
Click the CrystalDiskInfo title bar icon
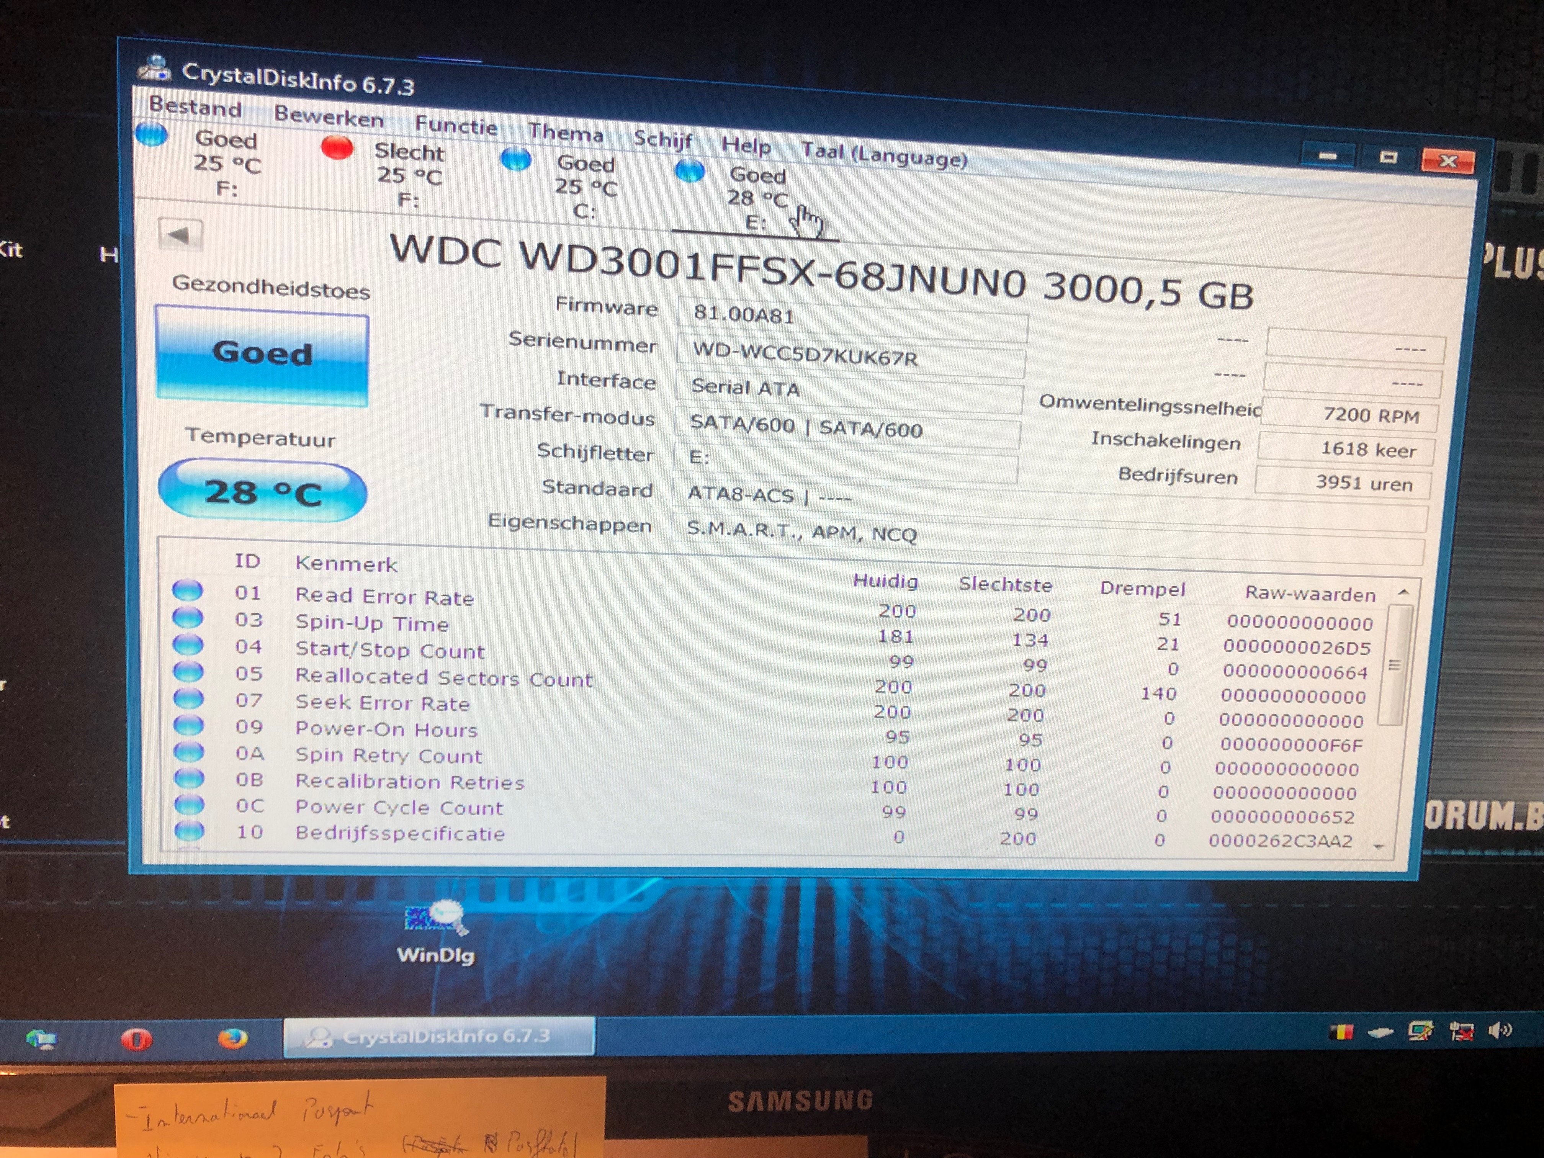(154, 68)
